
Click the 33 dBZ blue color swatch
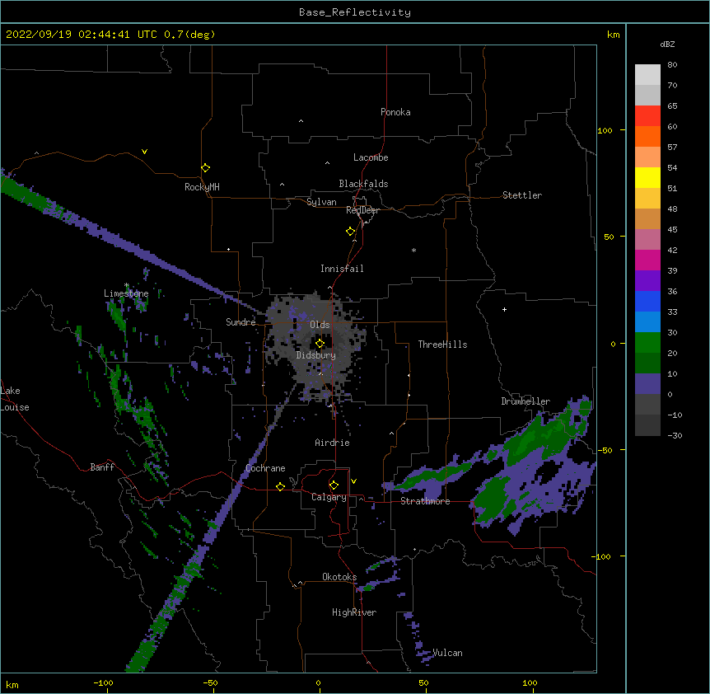[x=647, y=321]
